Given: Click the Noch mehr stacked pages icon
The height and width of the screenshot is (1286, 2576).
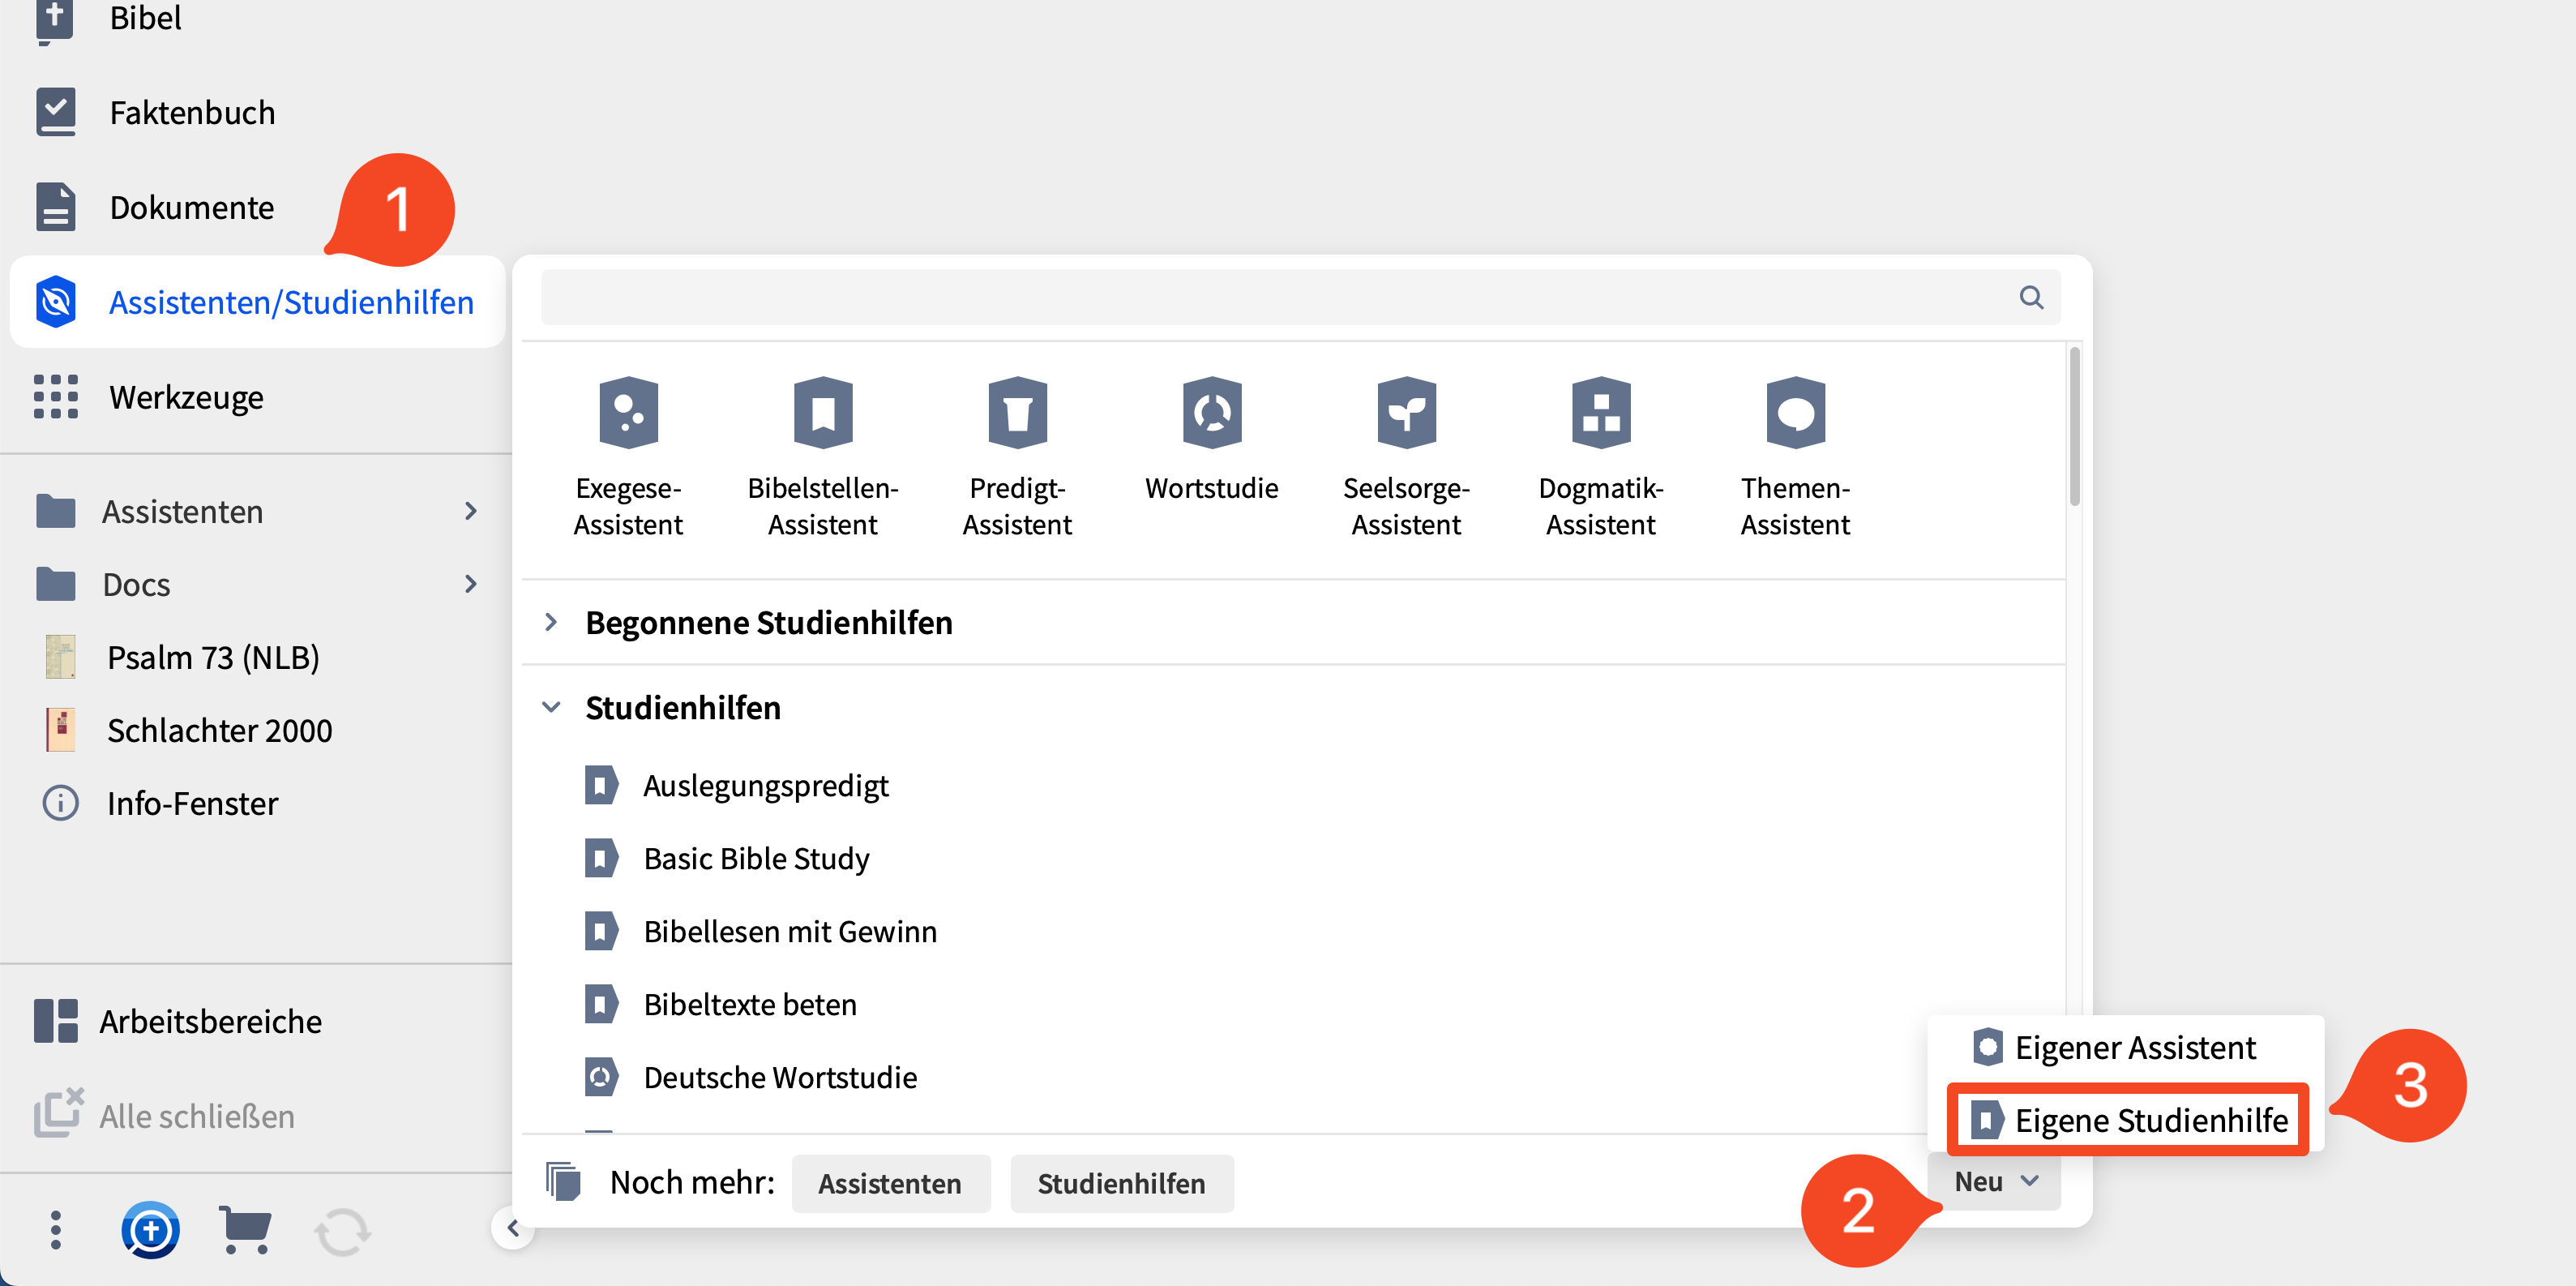Looking at the screenshot, I should point(563,1182).
